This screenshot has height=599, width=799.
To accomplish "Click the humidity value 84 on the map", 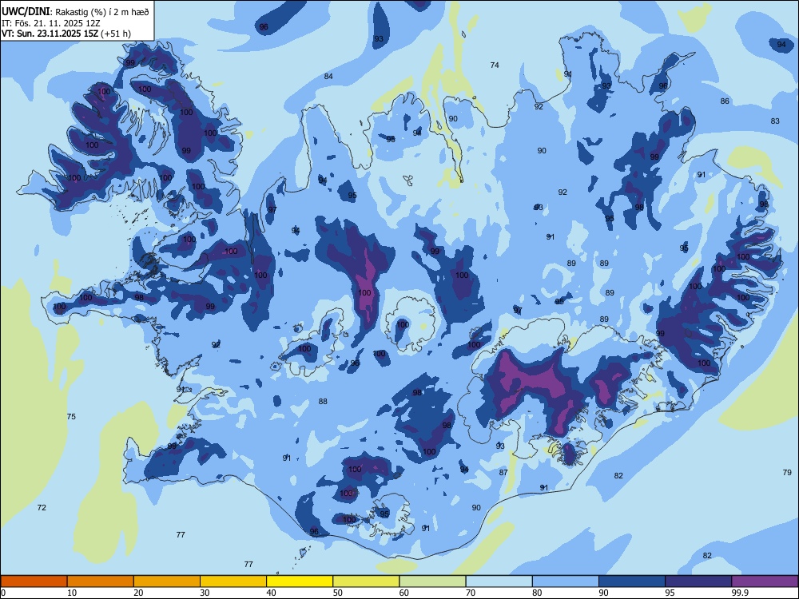I will [328, 77].
